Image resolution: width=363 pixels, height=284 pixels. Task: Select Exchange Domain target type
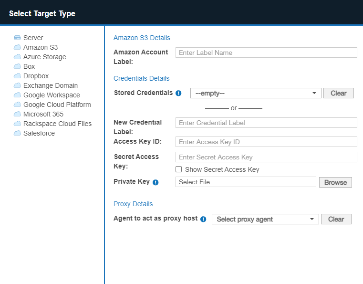point(50,85)
